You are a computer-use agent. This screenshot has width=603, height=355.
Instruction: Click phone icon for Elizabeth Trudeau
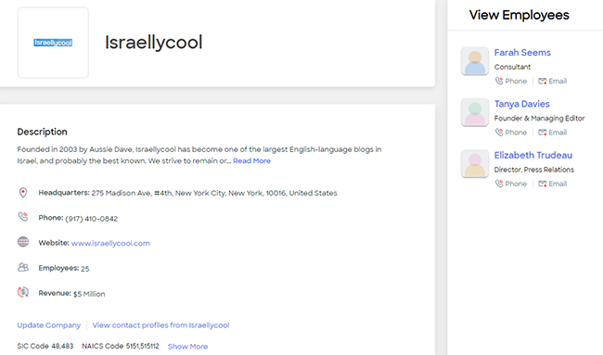[499, 184]
